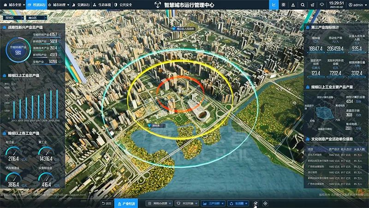The image size is (369, 208).
Task: Toggle the 生活圈 layer button
Action: tap(238, 203)
